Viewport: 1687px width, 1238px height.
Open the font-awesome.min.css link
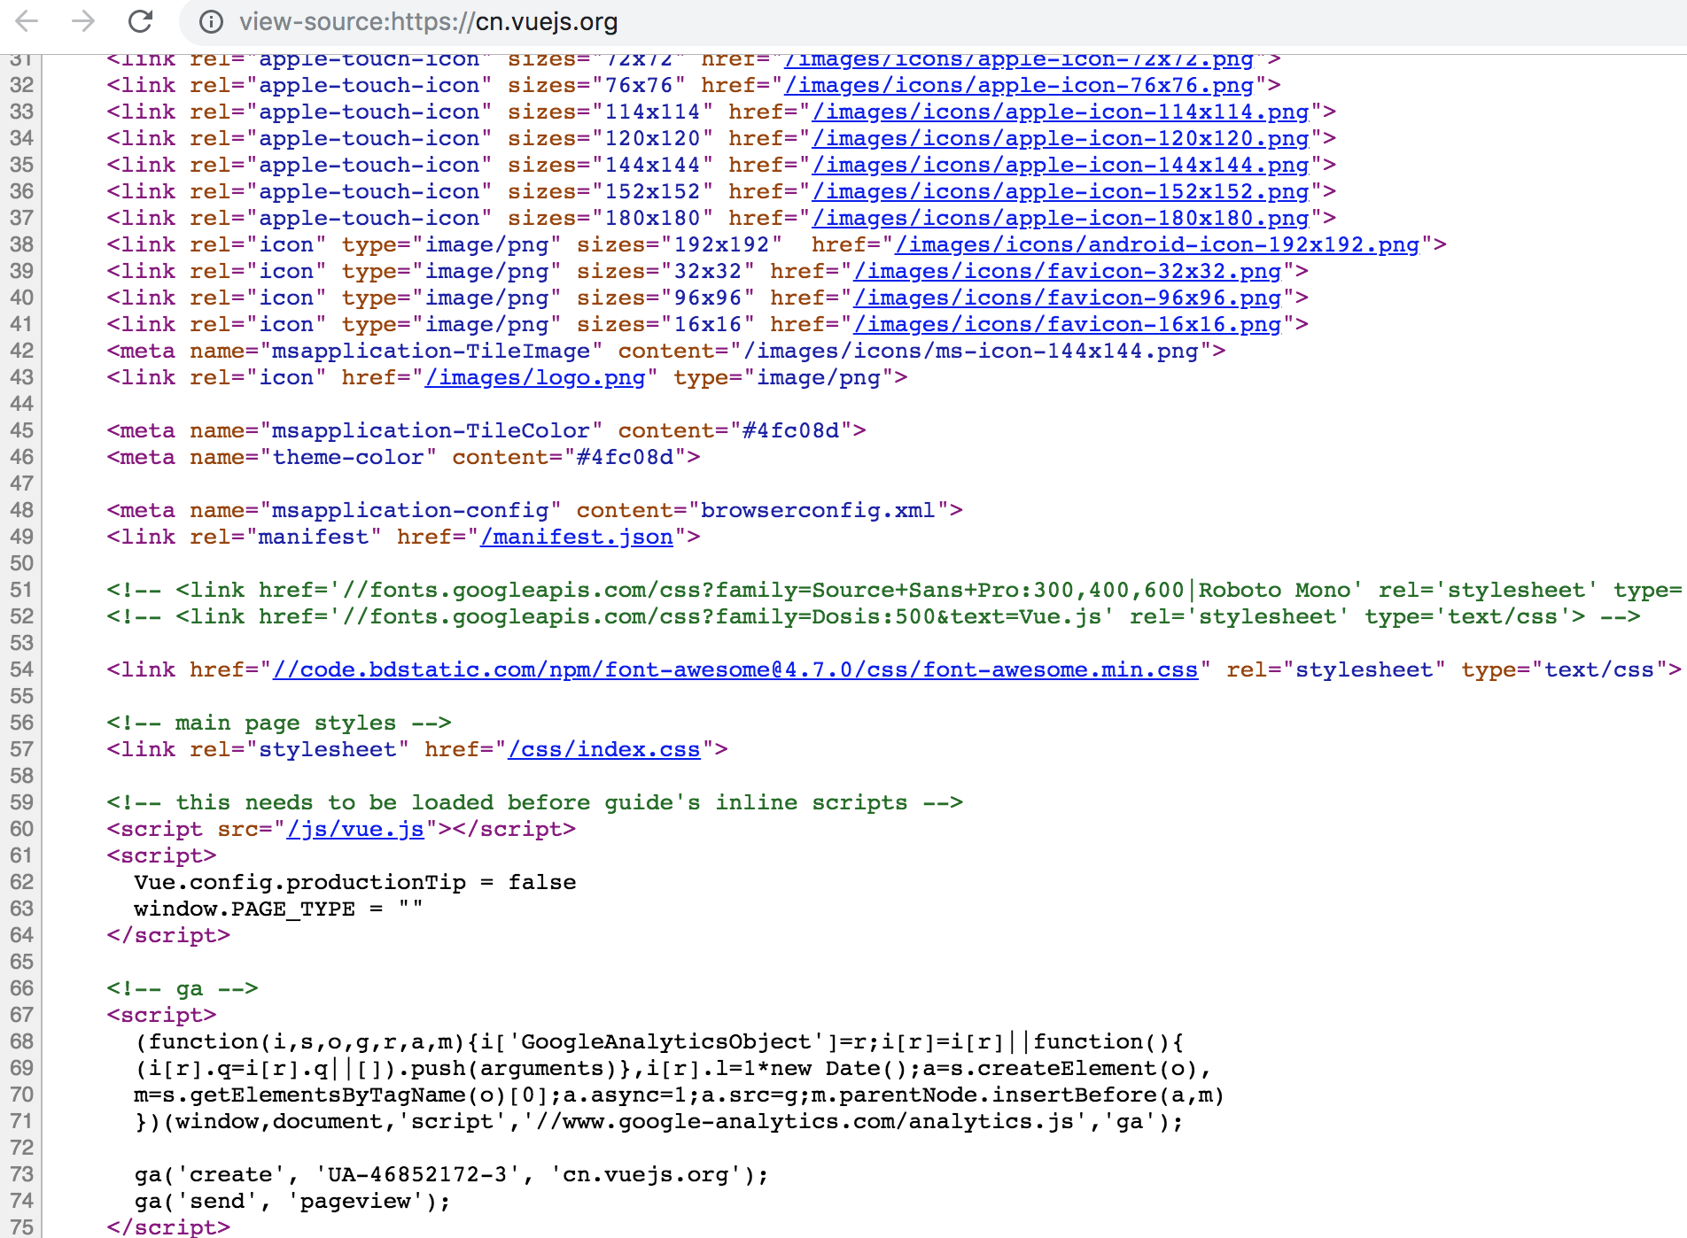[x=735, y=670]
